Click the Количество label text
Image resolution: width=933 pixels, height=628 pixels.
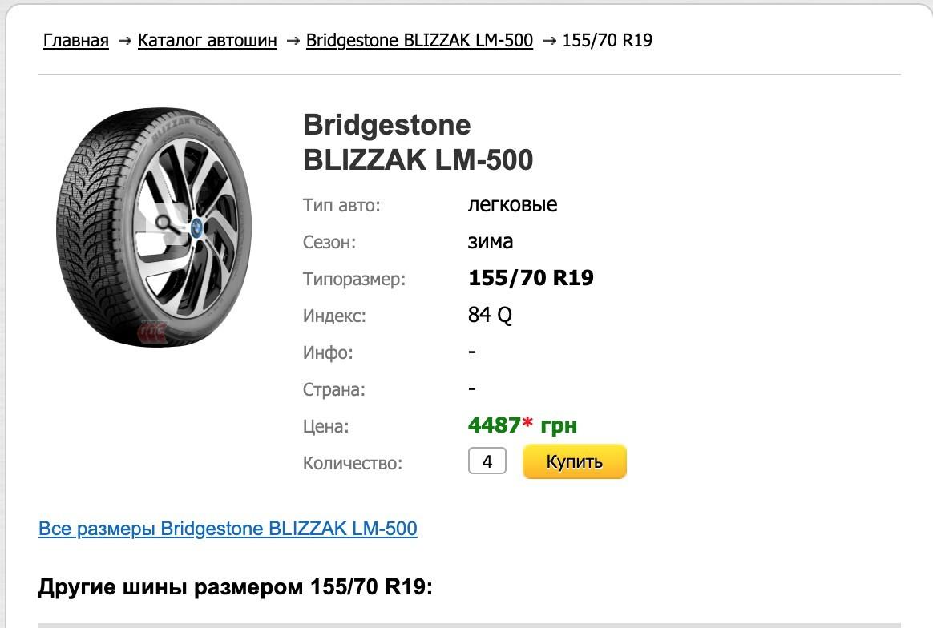[x=352, y=463]
